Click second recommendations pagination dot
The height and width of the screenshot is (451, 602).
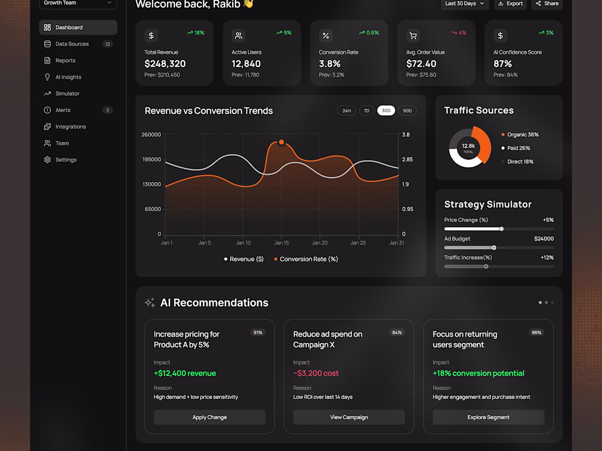(546, 303)
